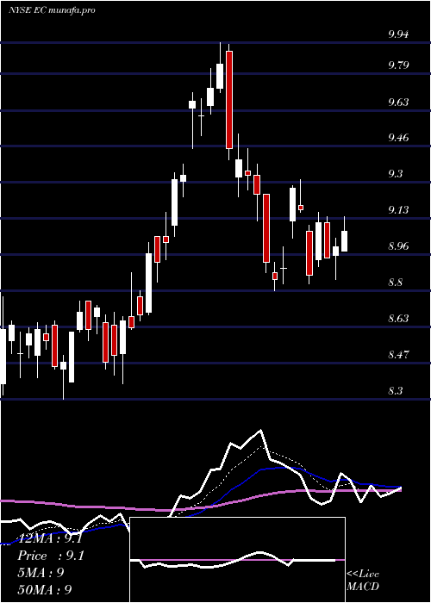Image resolution: width=431 pixels, height=603 pixels.
Task: Click the last white candlestick on the right
Action: 345,241
